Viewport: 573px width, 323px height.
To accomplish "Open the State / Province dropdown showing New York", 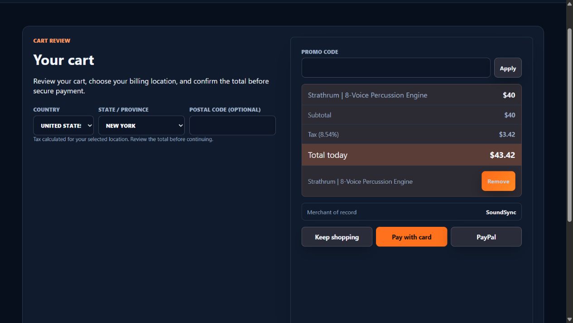I will [141, 125].
